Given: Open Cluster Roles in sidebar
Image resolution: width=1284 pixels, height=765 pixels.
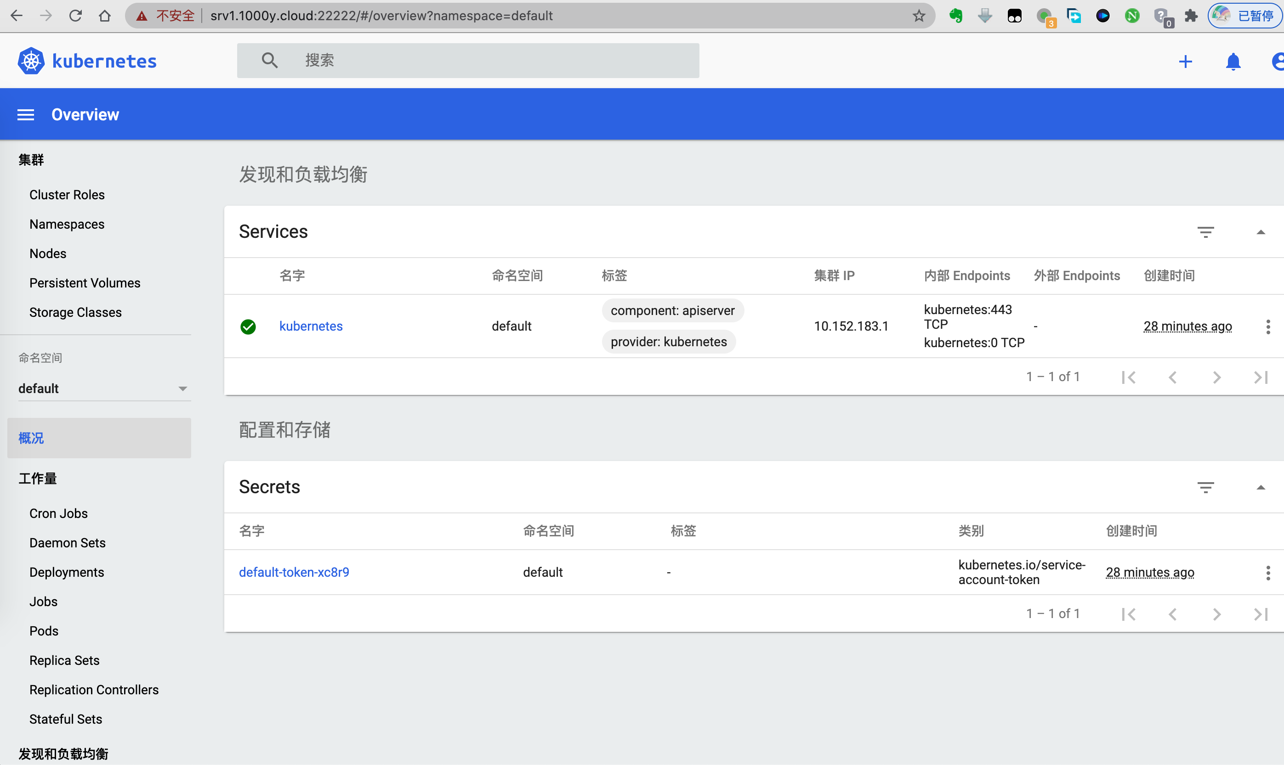Looking at the screenshot, I should coord(67,195).
